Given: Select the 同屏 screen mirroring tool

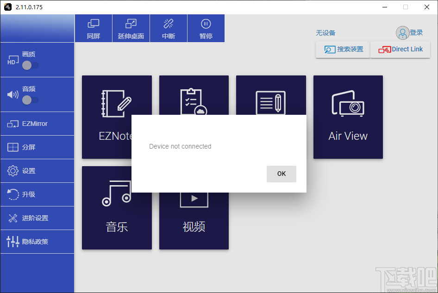Looking at the screenshot, I should (93, 28).
